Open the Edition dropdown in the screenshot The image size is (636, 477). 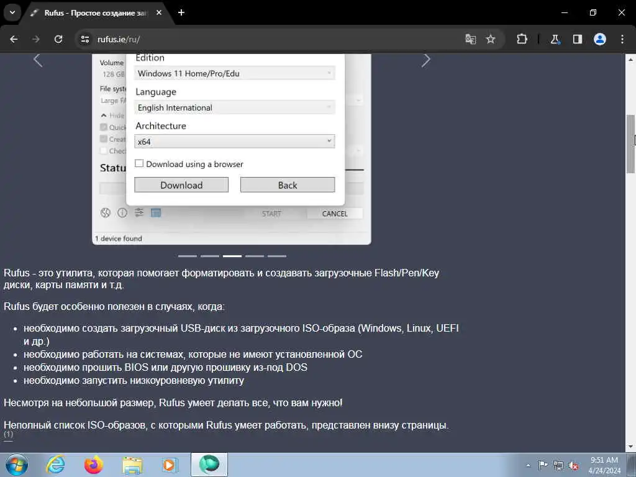[x=234, y=73]
